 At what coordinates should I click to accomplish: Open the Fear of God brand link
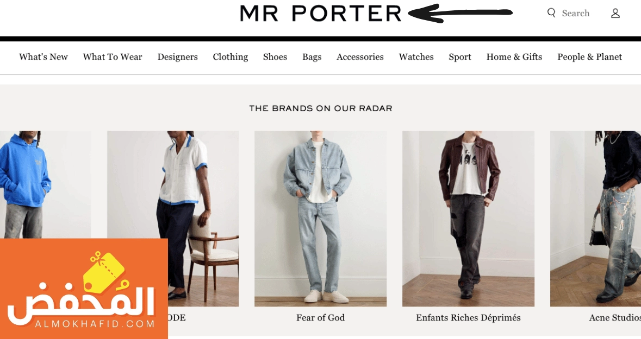321,317
